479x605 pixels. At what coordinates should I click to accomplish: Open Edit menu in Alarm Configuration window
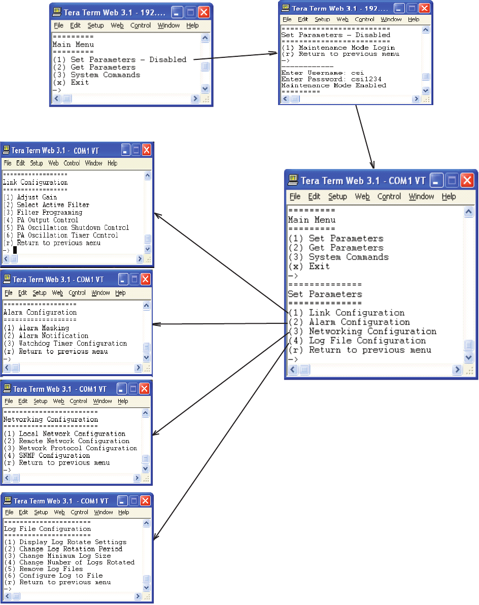(x=23, y=293)
